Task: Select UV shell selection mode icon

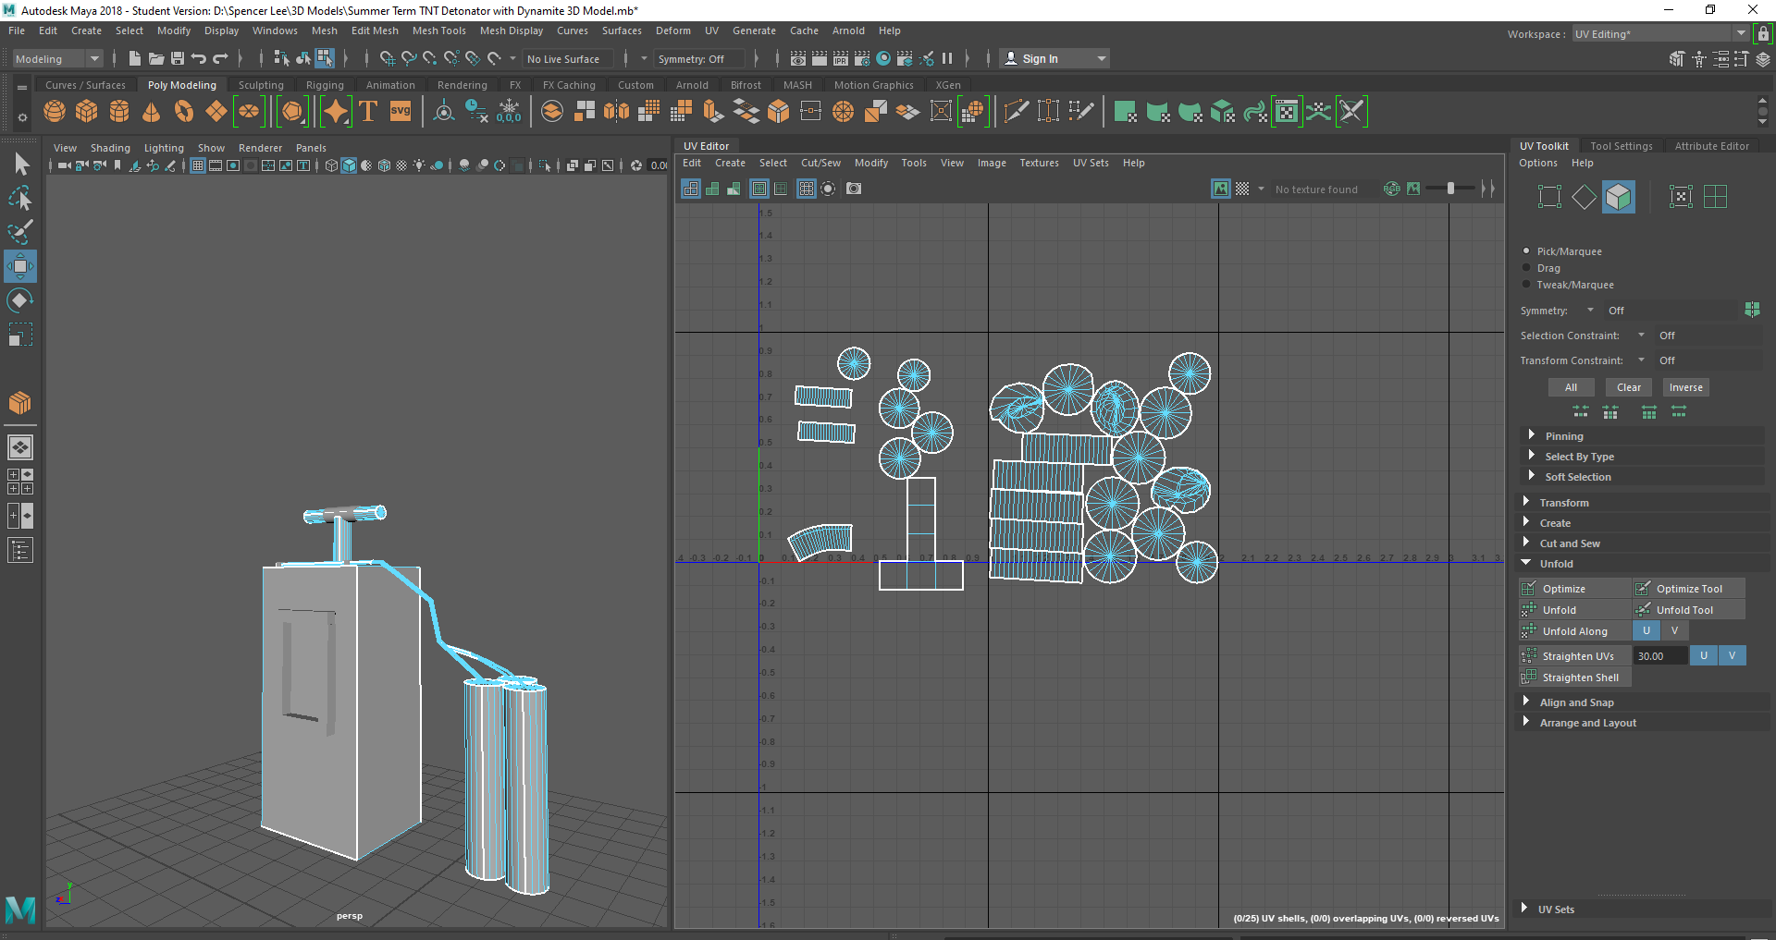Action: (1618, 197)
